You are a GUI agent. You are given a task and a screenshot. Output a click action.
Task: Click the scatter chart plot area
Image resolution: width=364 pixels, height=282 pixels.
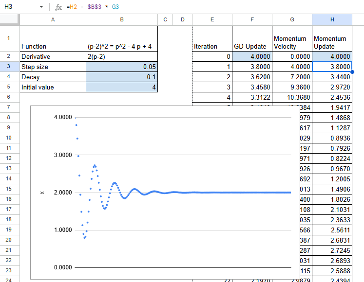[185, 219]
